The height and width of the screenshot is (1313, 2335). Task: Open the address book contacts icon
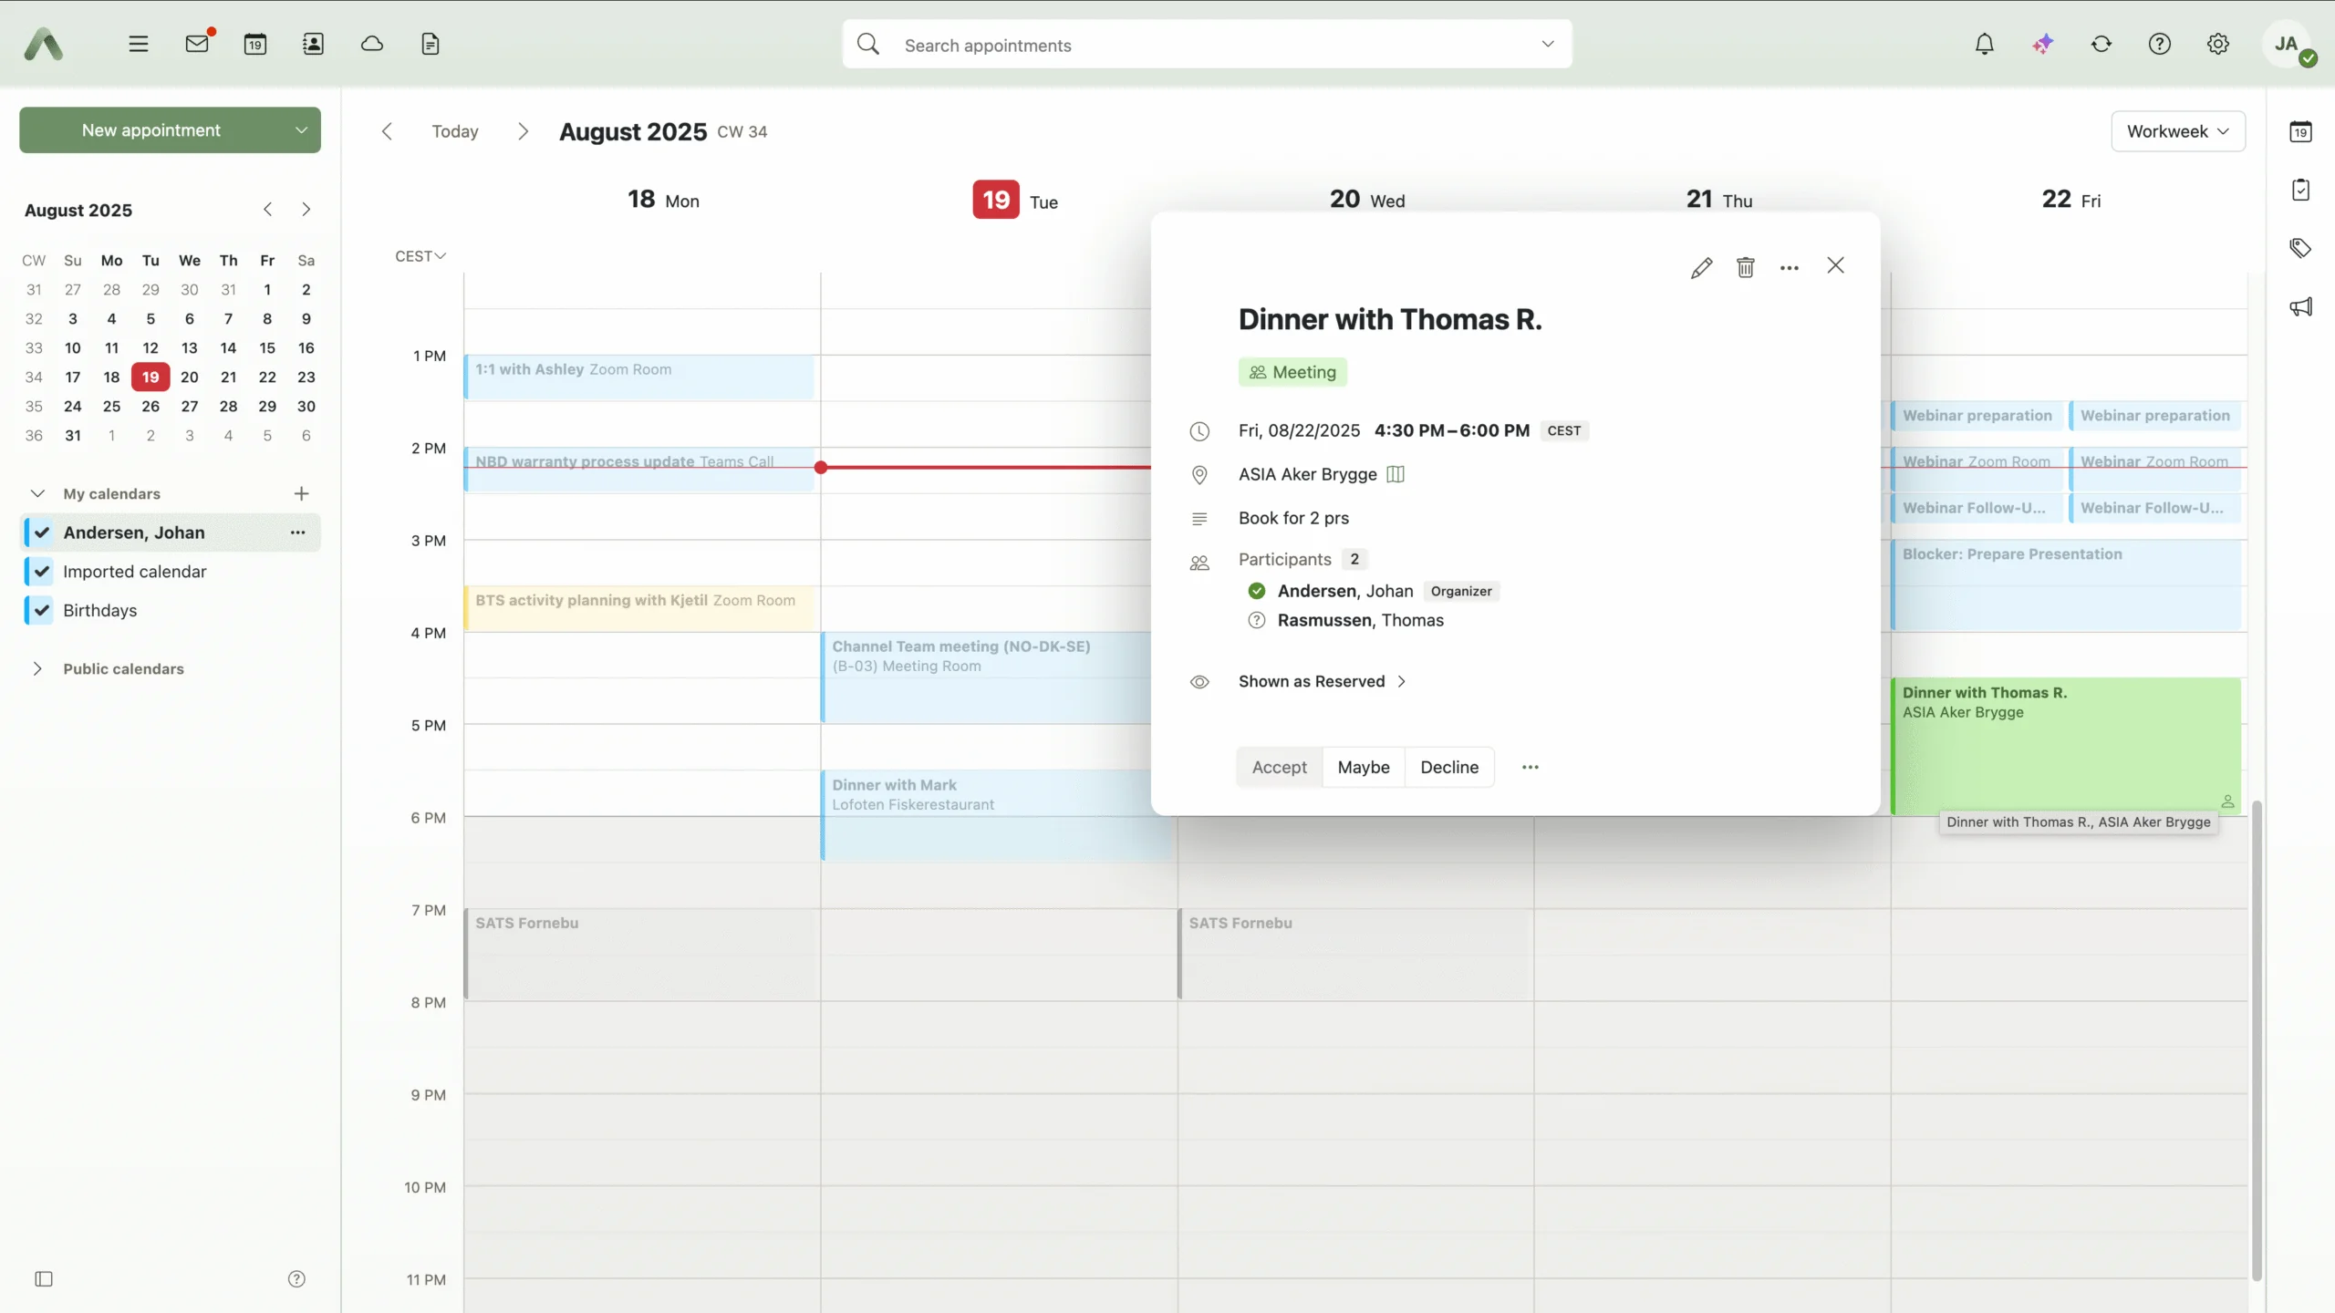(x=313, y=44)
